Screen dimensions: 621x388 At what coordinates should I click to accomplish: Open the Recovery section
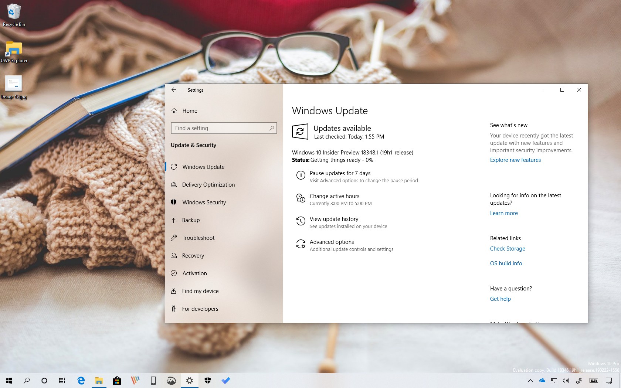tap(193, 255)
